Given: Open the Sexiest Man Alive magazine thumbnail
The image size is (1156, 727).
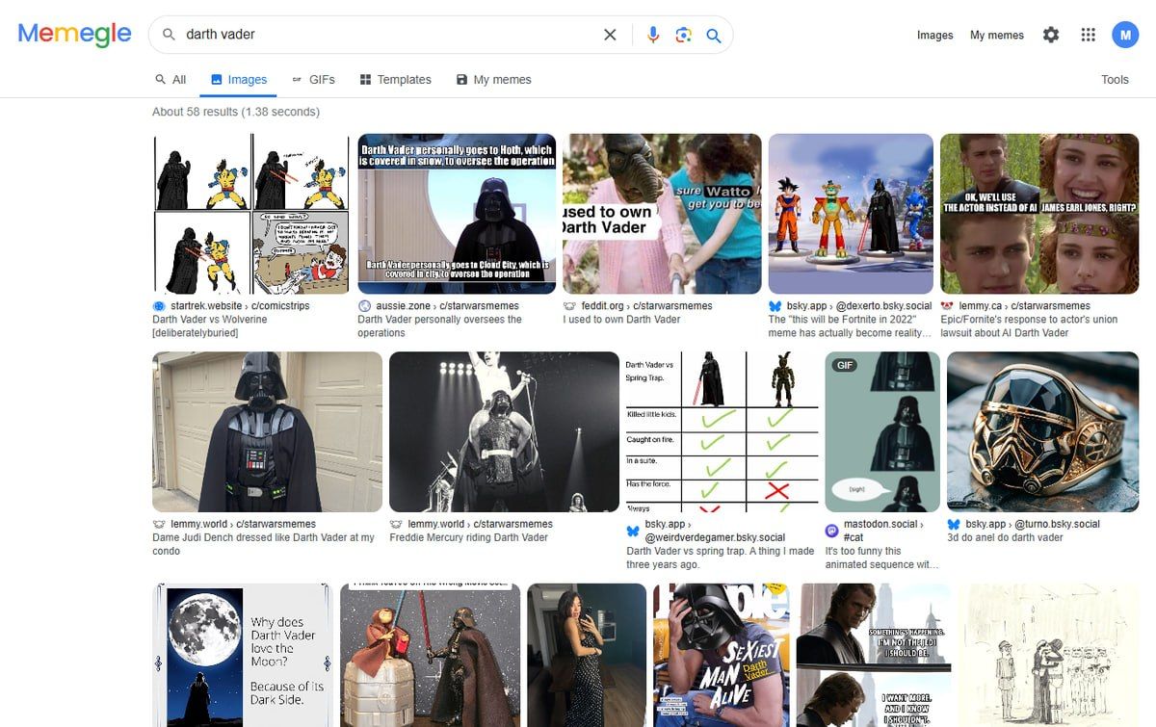Looking at the screenshot, I should click(722, 655).
